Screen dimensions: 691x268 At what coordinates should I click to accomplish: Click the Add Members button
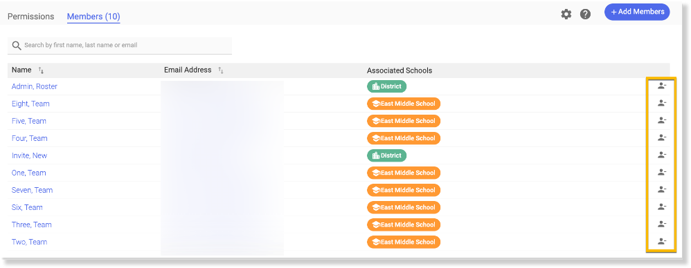[x=637, y=12]
